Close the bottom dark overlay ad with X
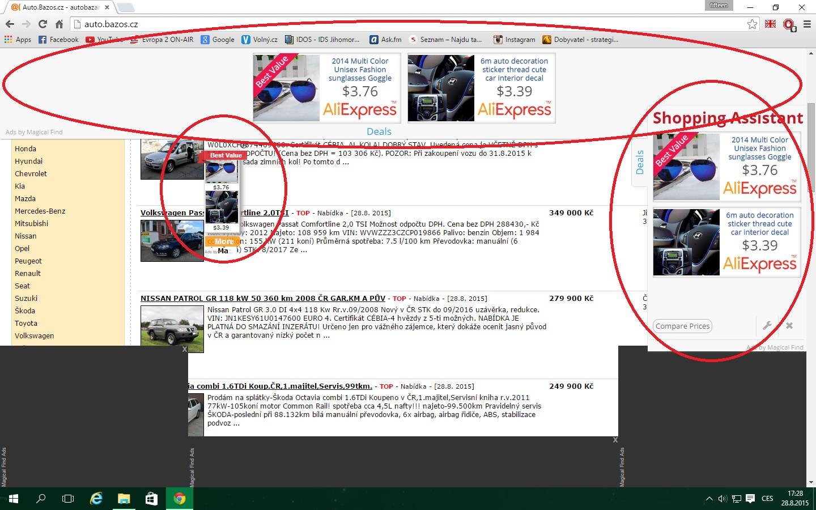 tap(615, 440)
